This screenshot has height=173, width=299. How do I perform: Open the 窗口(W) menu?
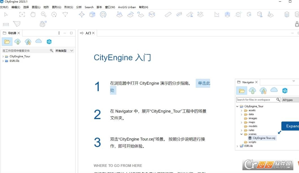tap(110, 7)
